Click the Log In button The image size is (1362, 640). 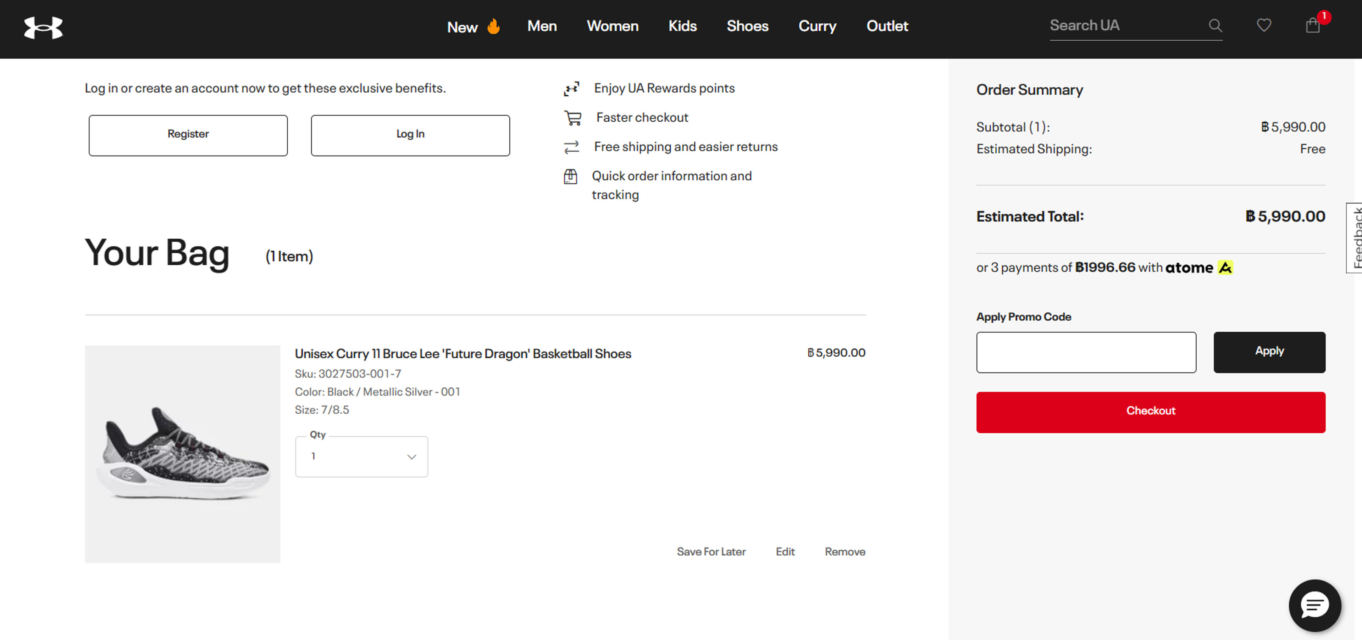tap(410, 135)
